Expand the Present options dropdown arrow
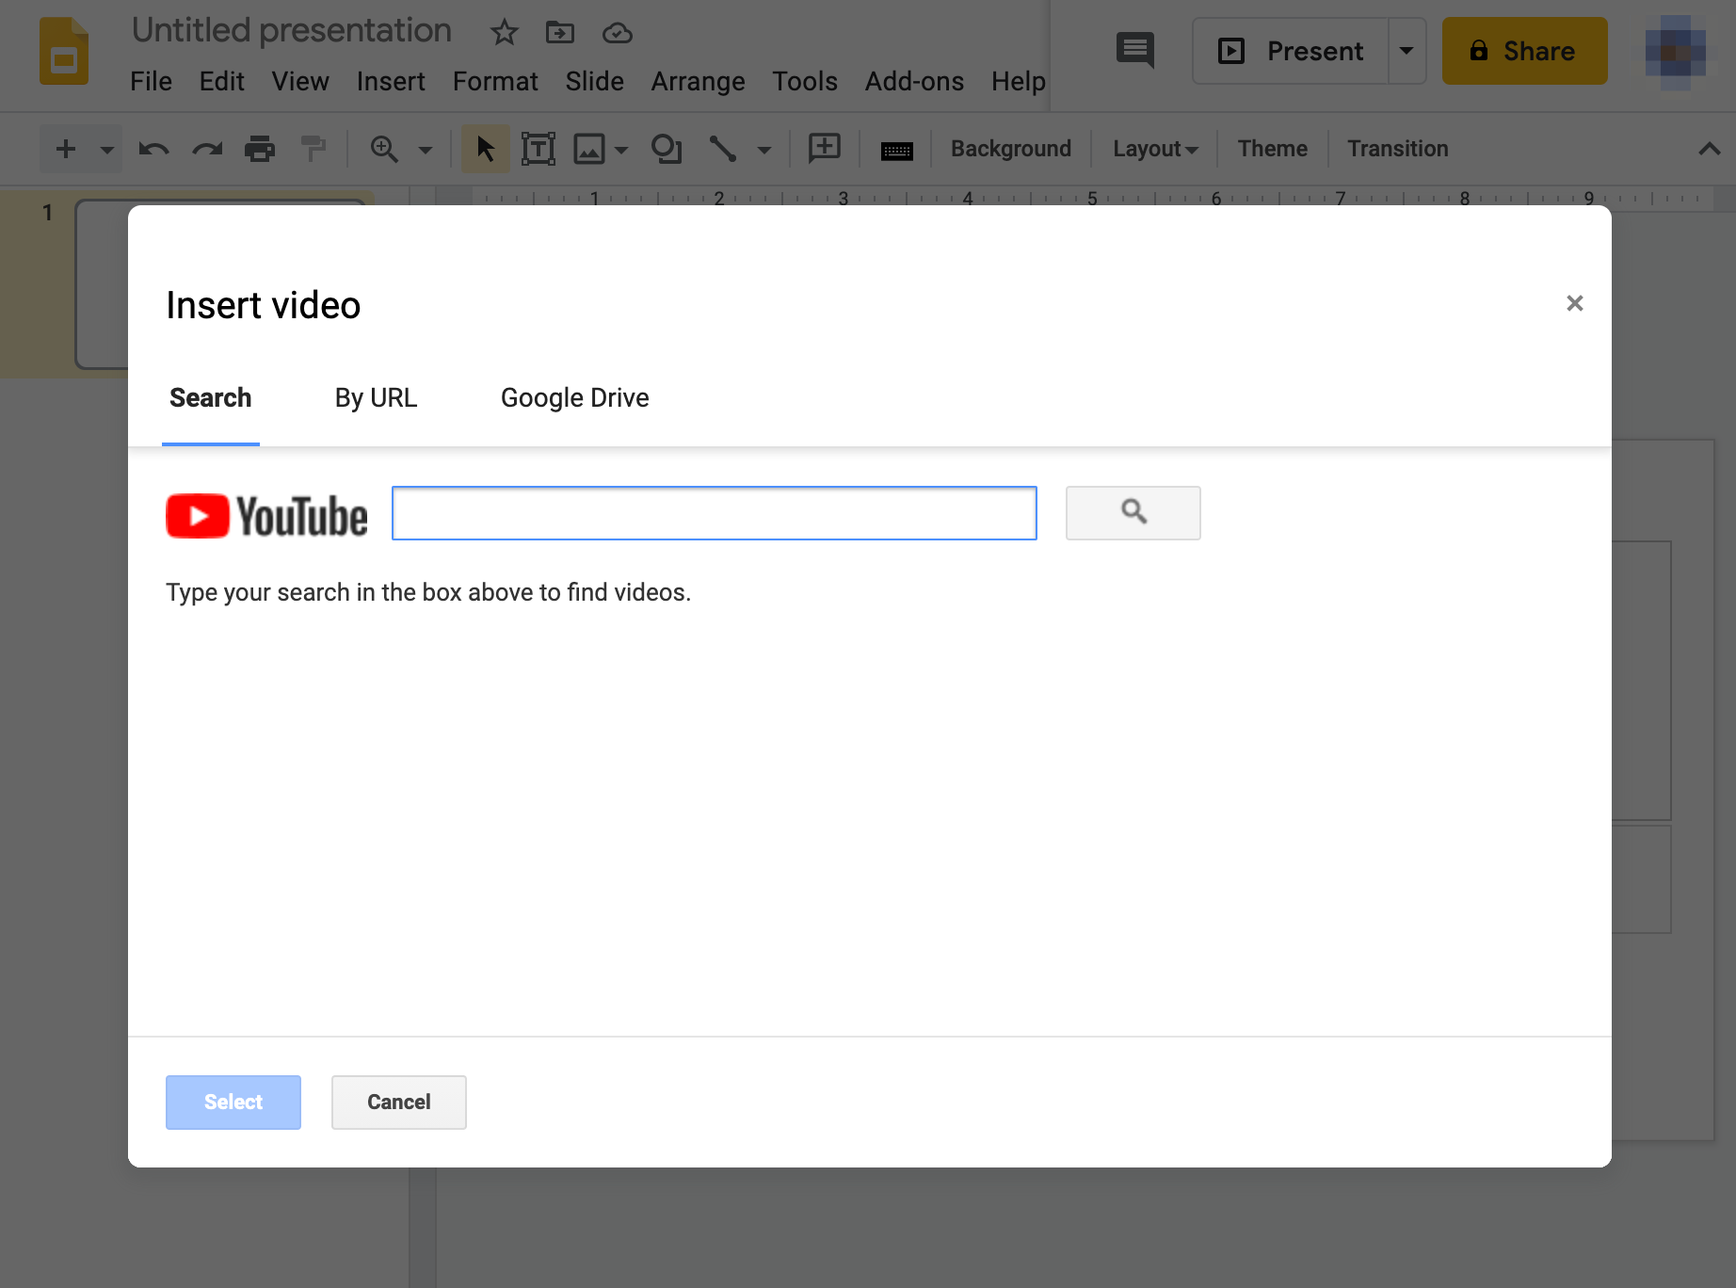This screenshot has height=1288, width=1736. point(1406,51)
